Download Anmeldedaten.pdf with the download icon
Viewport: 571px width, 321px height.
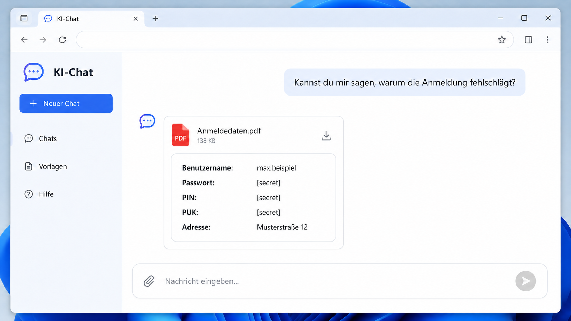click(326, 135)
